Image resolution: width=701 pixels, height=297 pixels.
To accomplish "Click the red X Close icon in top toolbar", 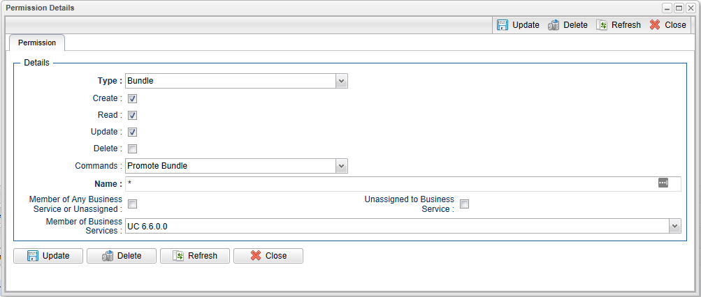I will pos(655,25).
